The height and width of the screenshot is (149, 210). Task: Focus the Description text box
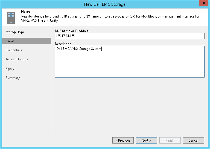click(130, 62)
